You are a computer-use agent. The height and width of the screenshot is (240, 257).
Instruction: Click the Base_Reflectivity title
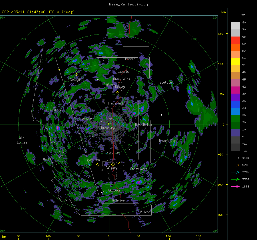click(128, 4)
